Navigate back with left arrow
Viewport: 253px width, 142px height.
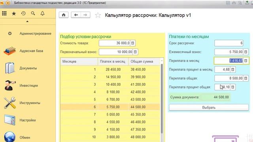[76, 15]
